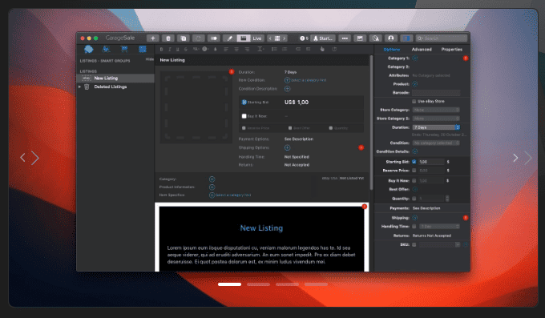Open the SKU combo box arrow
The image size is (545, 318).
[458, 244]
